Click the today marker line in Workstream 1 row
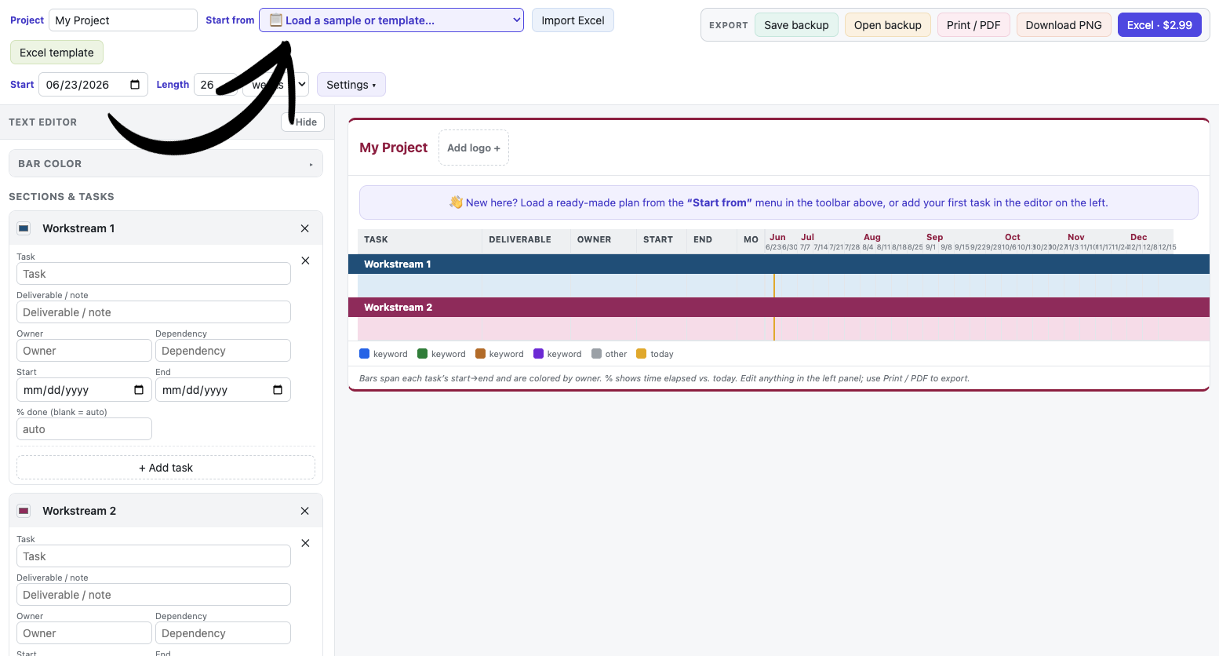 [x=774, y=286]
